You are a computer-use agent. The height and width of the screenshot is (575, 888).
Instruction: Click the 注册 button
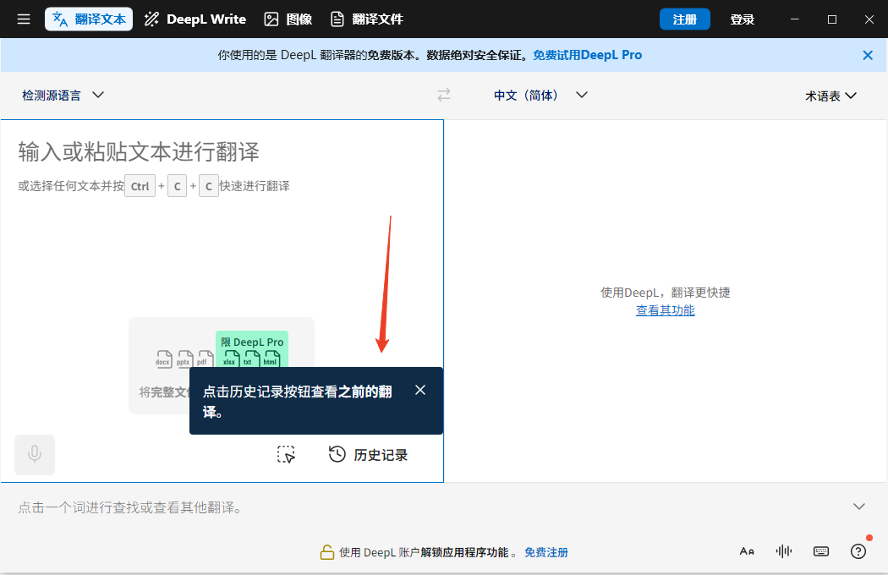pos(685,19)
